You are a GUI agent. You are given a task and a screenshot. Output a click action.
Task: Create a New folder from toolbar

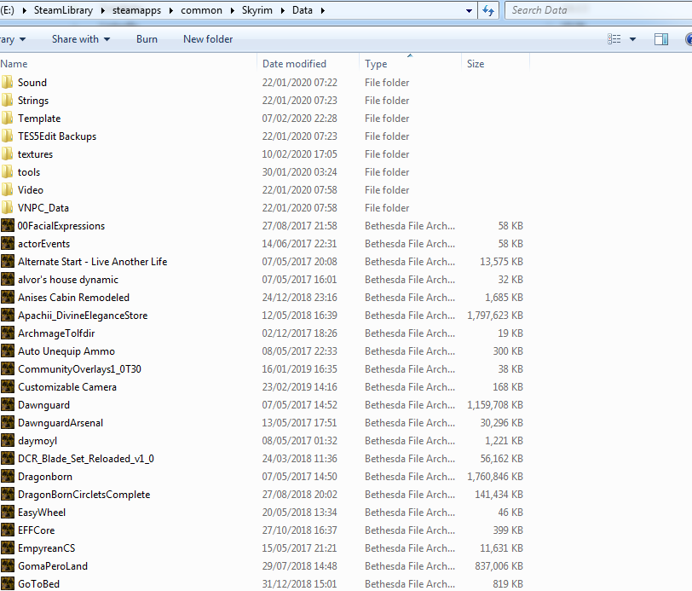tap(208, 39)
